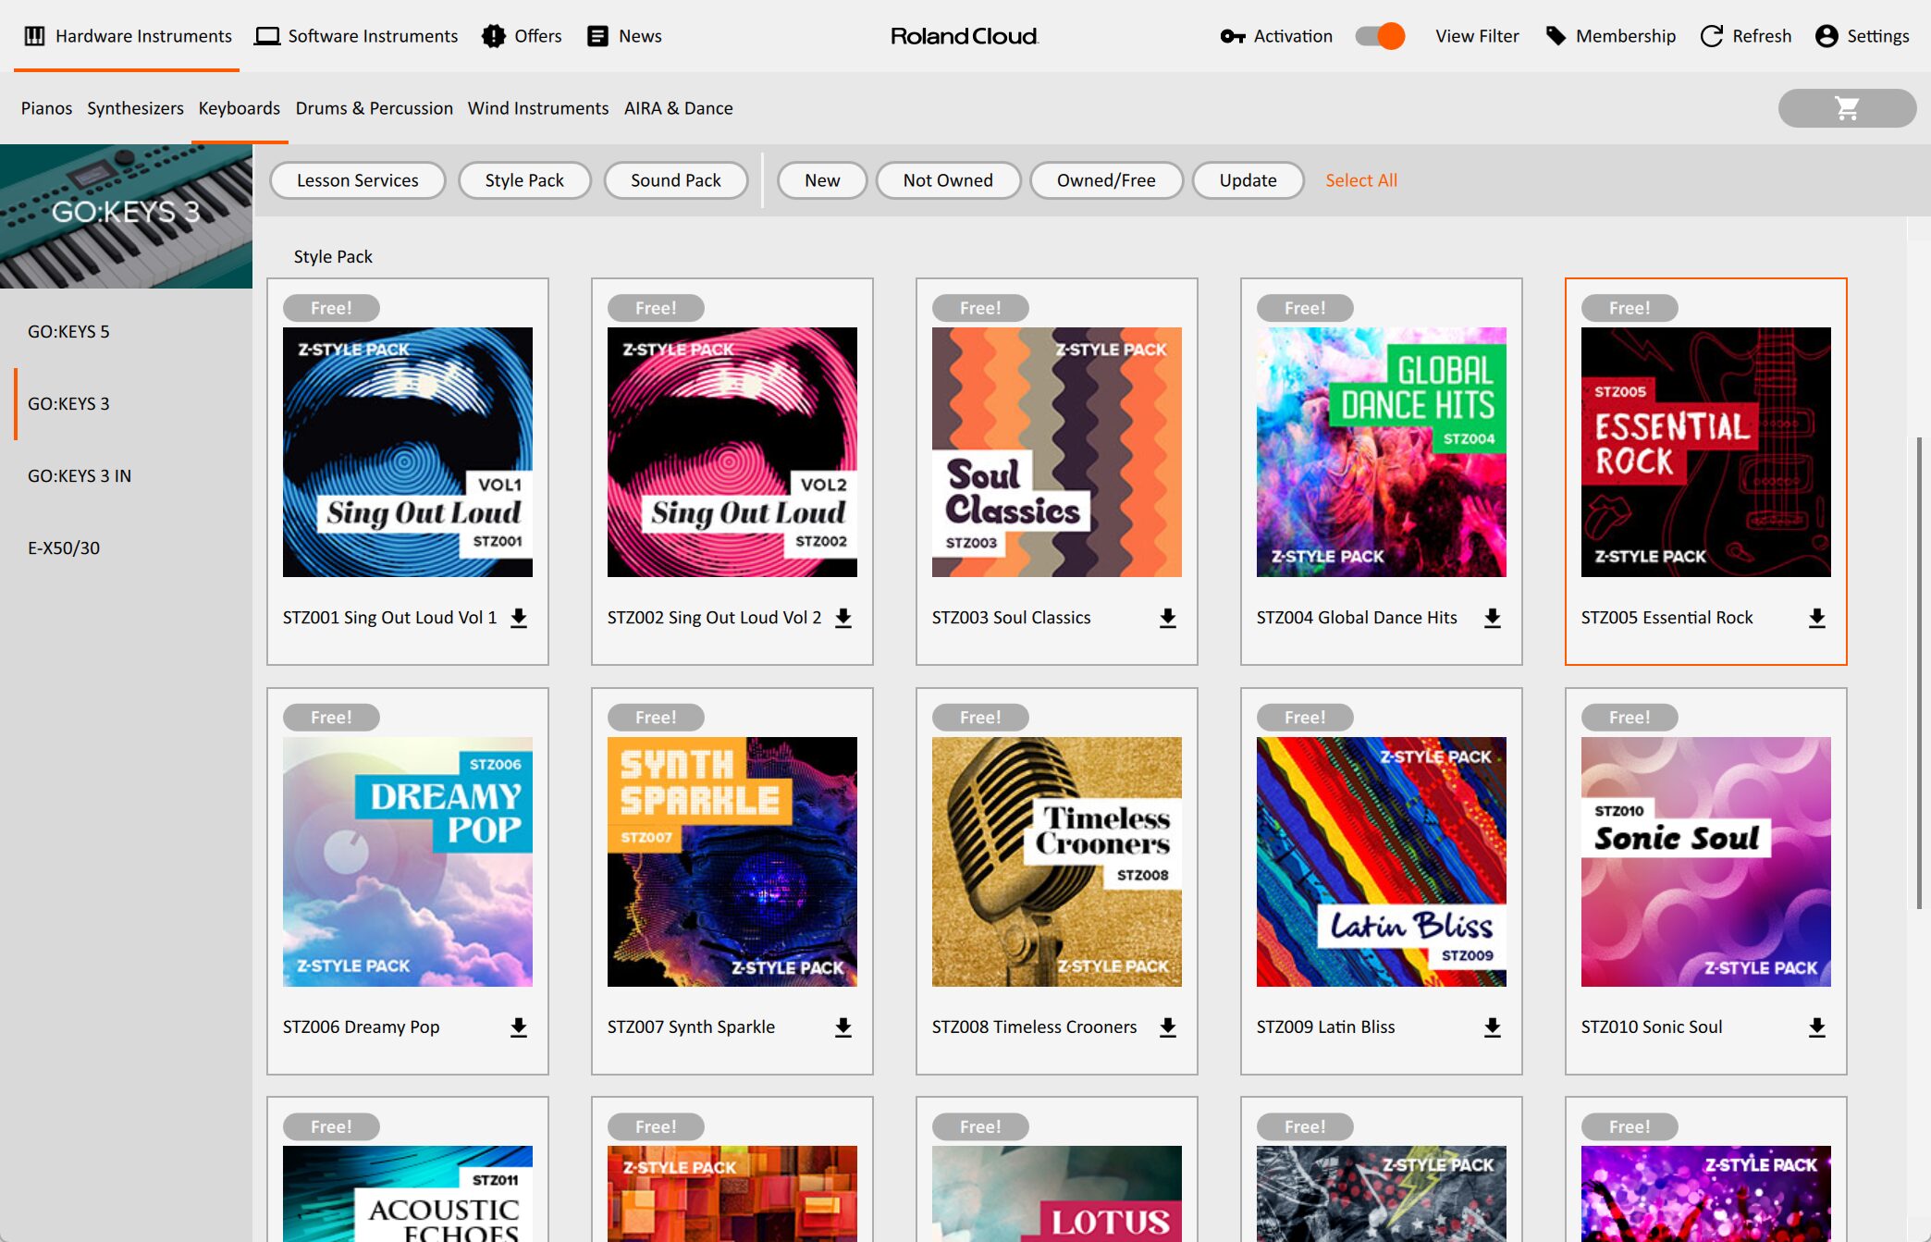Toggle the Sound Pack filter
Viewport: 1931px width, 1242px height.
tap(676, 180)
